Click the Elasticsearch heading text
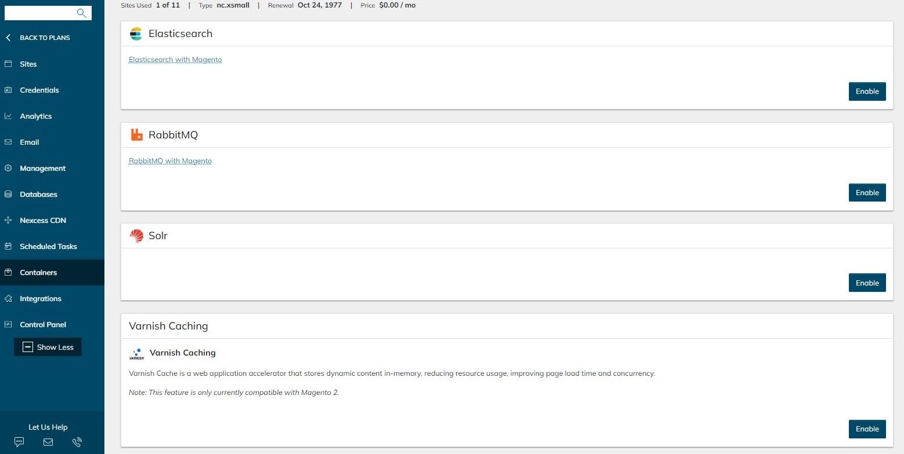 (180, 34)
